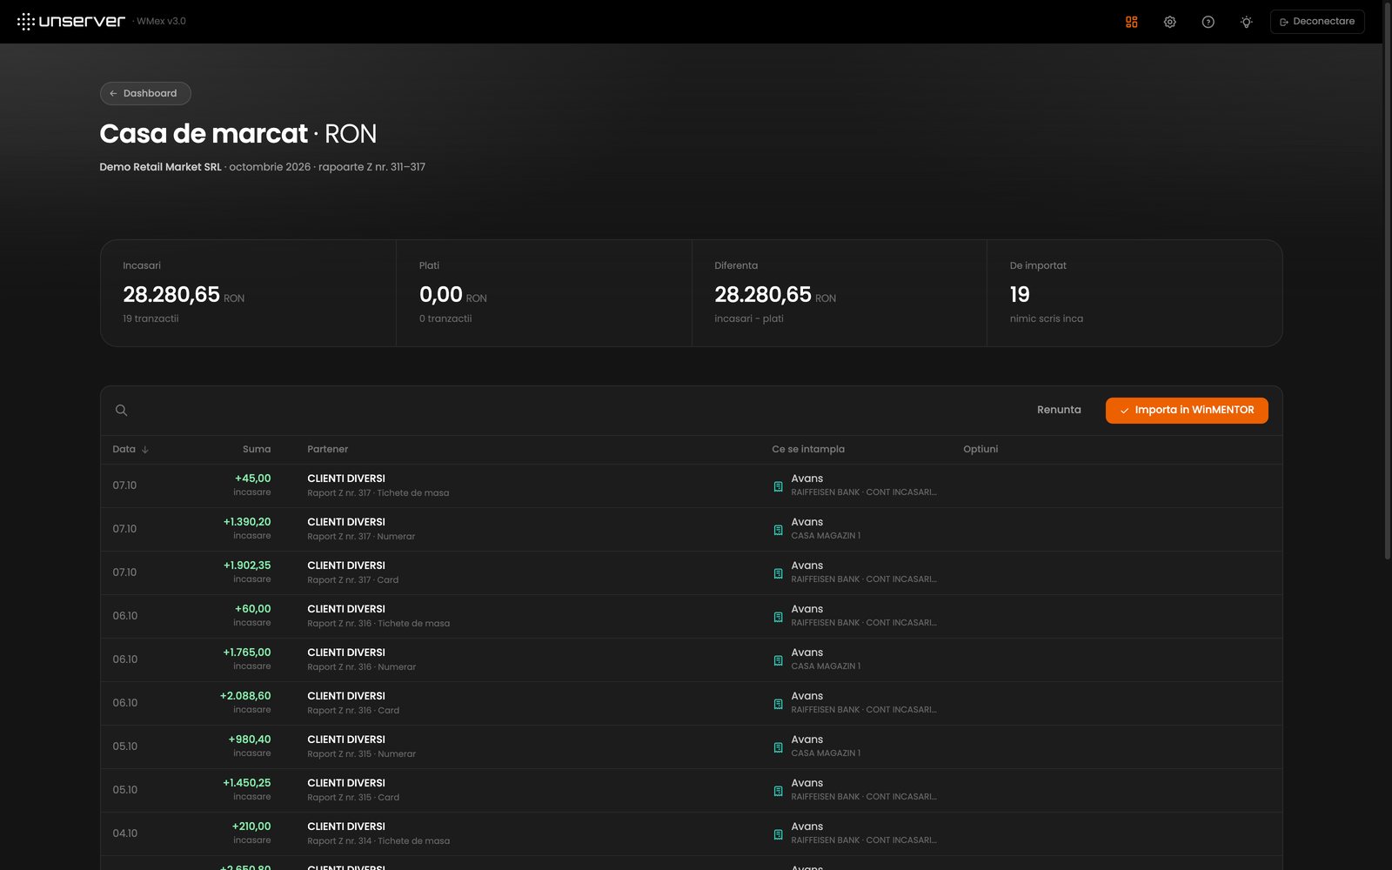This screenshot has height=870, width=1392.
Task: Select 'Raport Z nr. 317 · Card' text
Action: coord(352,580)
